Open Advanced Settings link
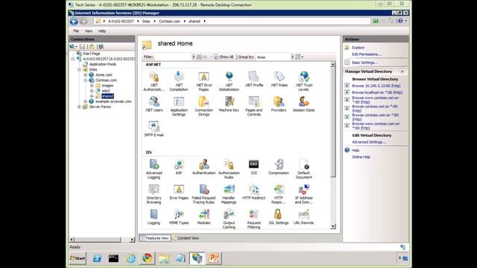The image size is (477, 268). pos(369,142)
